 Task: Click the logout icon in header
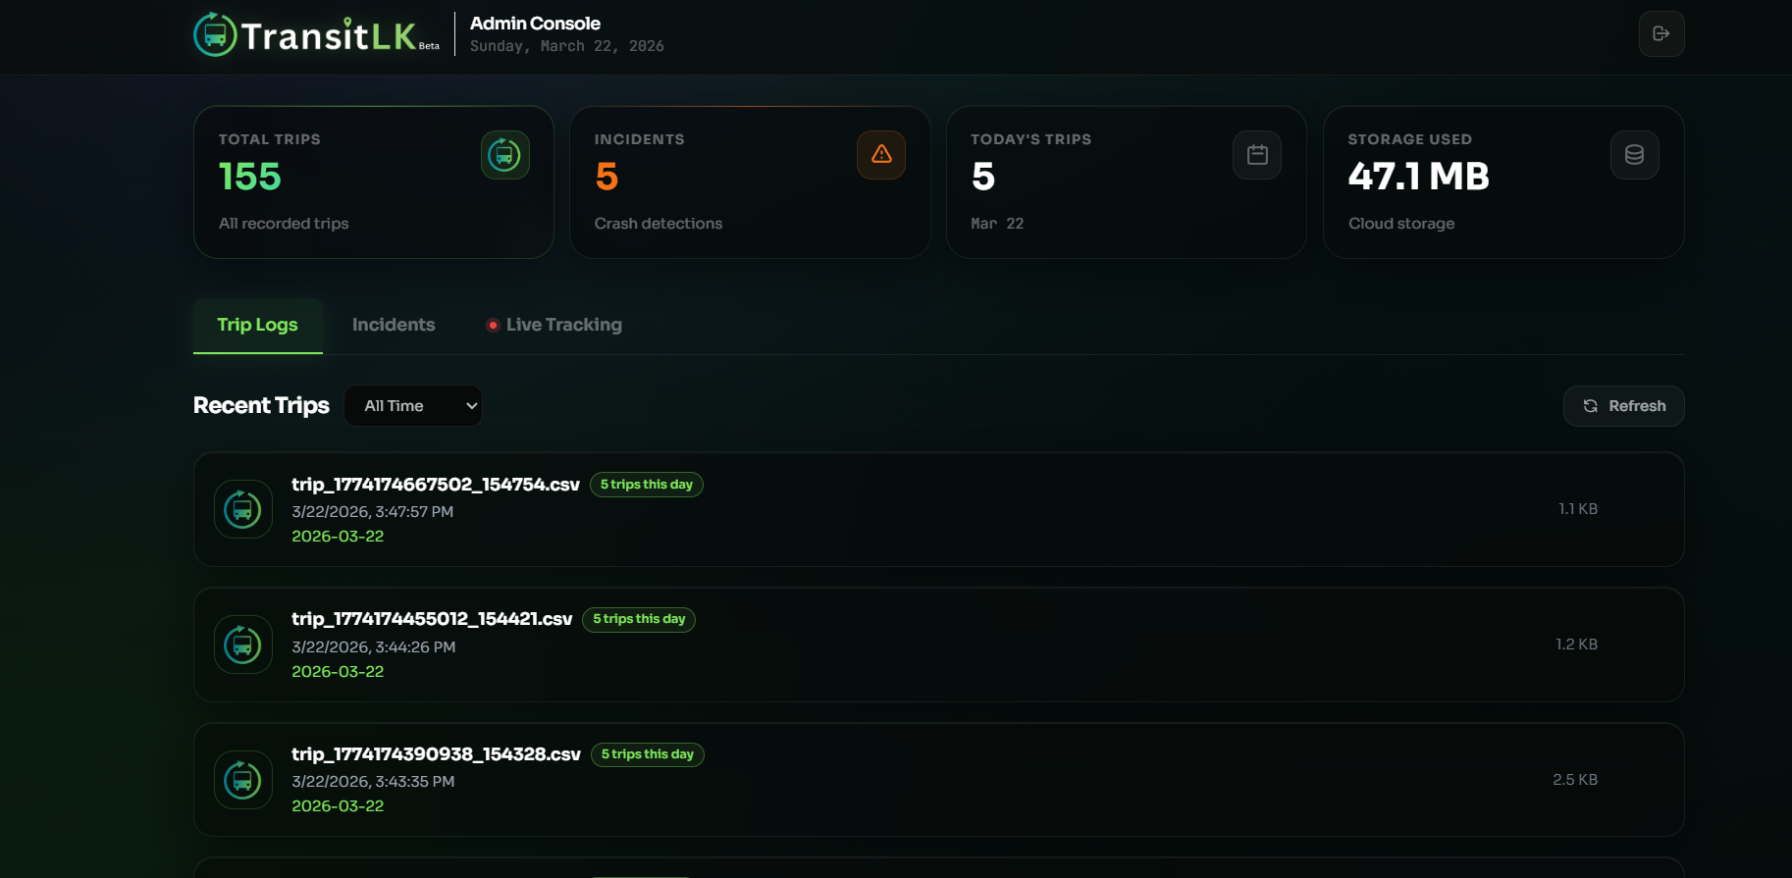(x=1660, y=33)
